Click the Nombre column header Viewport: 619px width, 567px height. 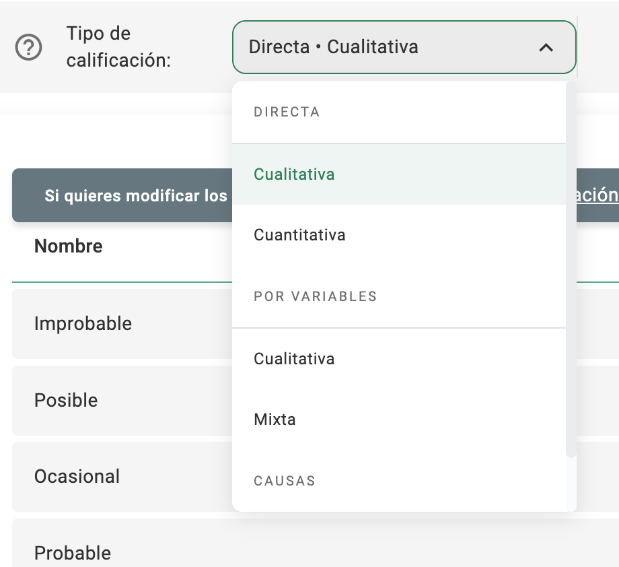[x=69, y=246]
